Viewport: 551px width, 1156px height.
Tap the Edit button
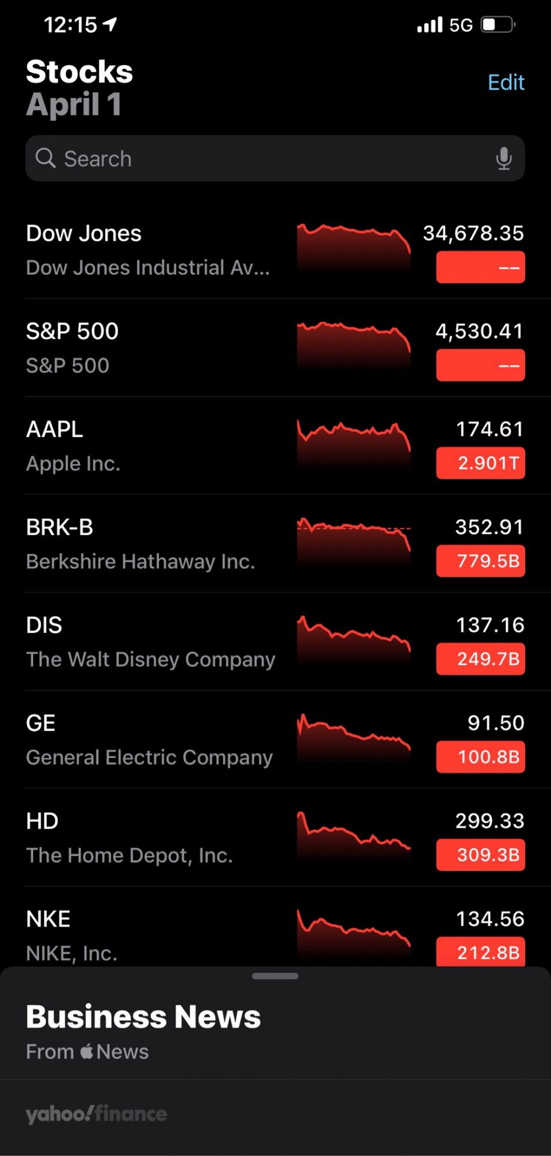506,82
